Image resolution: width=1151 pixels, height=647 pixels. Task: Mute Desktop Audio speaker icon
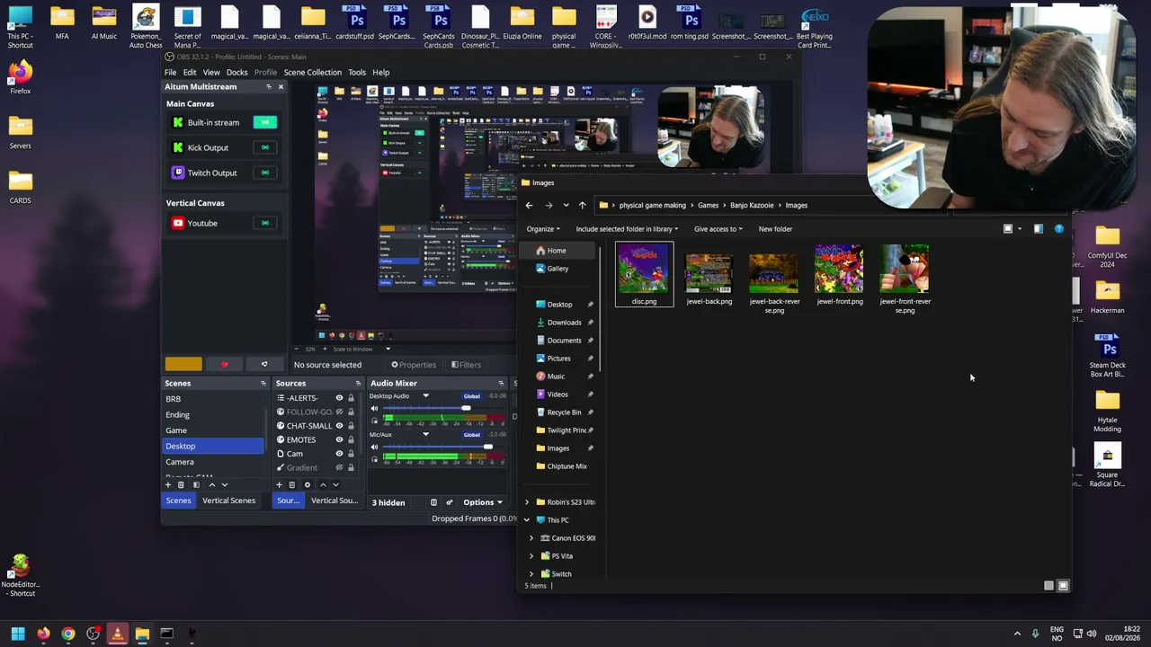[x=375, y=409]
